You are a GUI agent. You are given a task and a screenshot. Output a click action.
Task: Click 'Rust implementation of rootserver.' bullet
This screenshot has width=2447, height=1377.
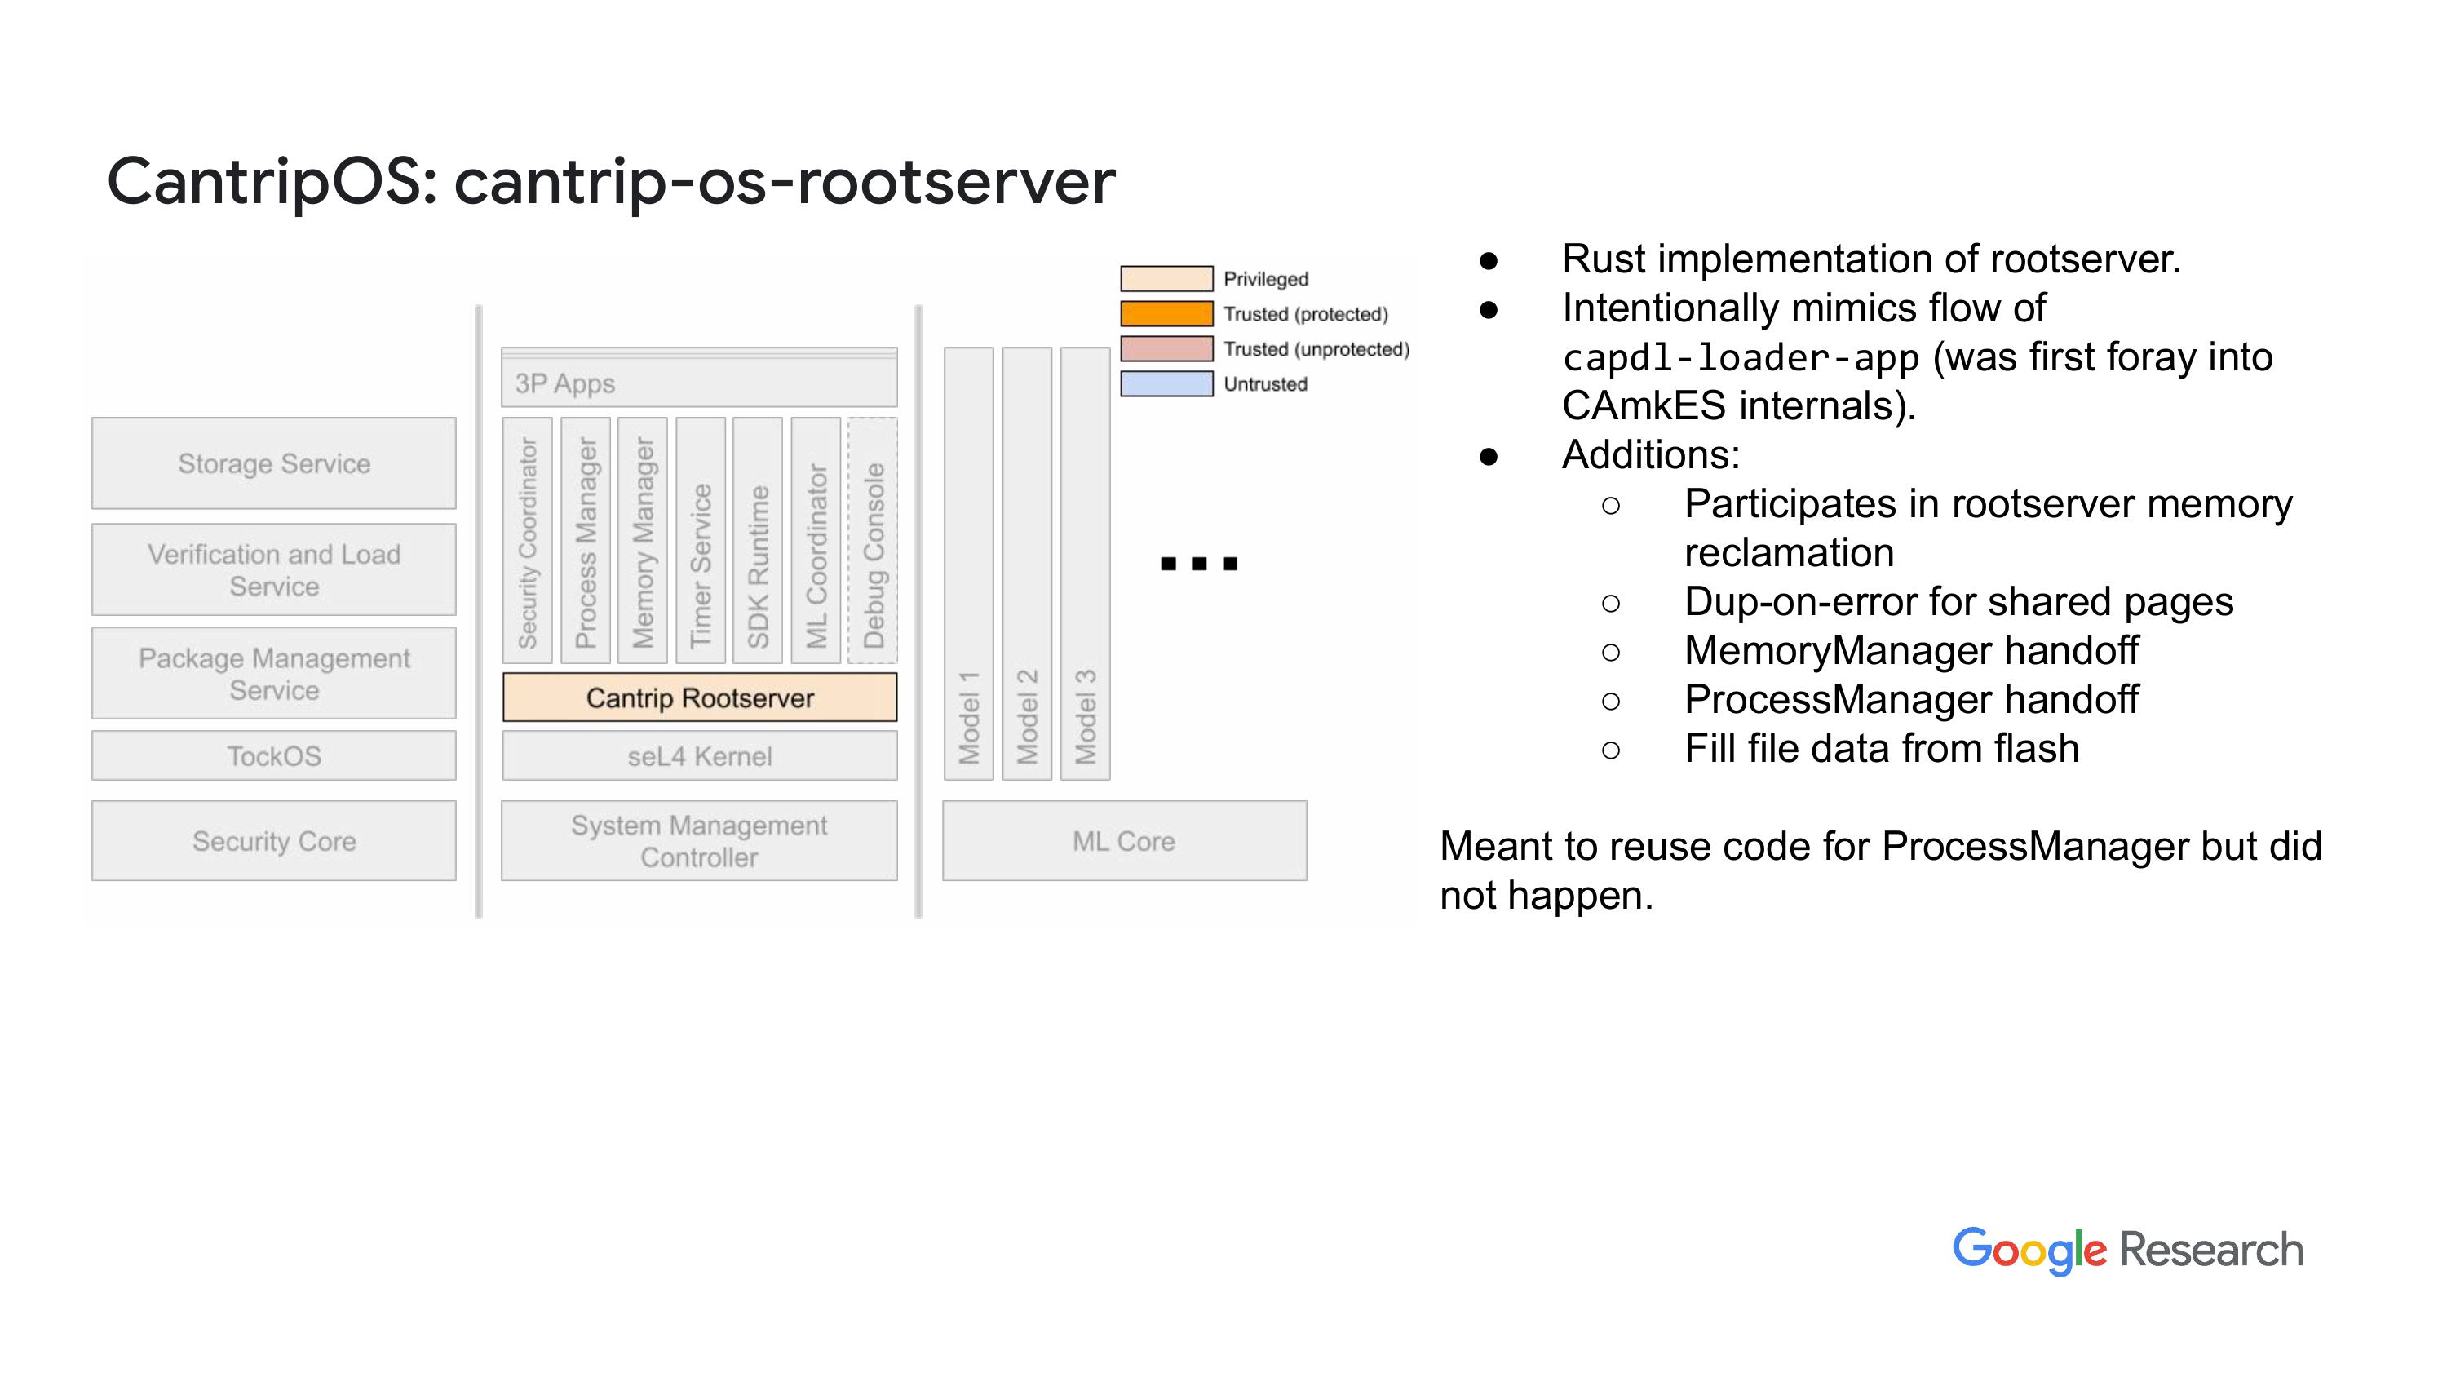pyautogui.click(x=1871, y=259)
